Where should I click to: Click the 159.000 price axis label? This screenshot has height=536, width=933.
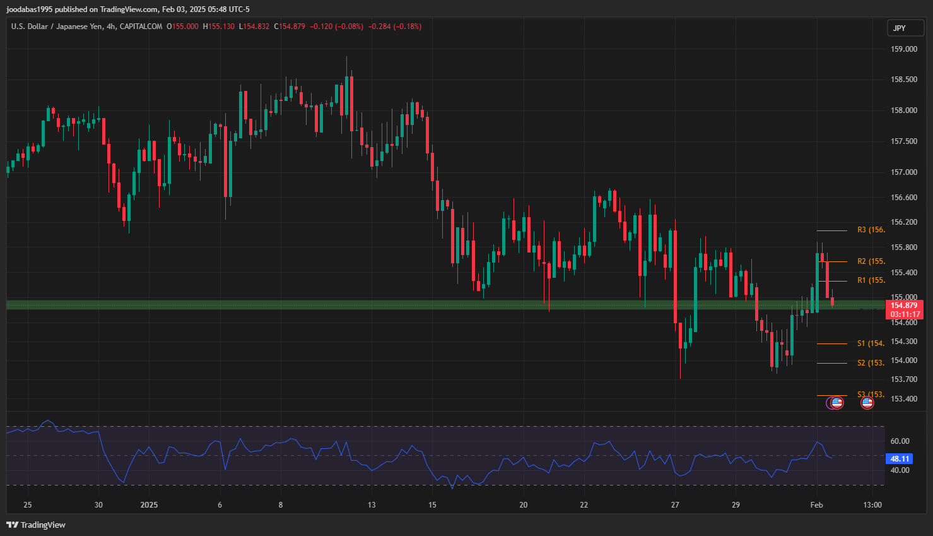[x=903, y=49]
